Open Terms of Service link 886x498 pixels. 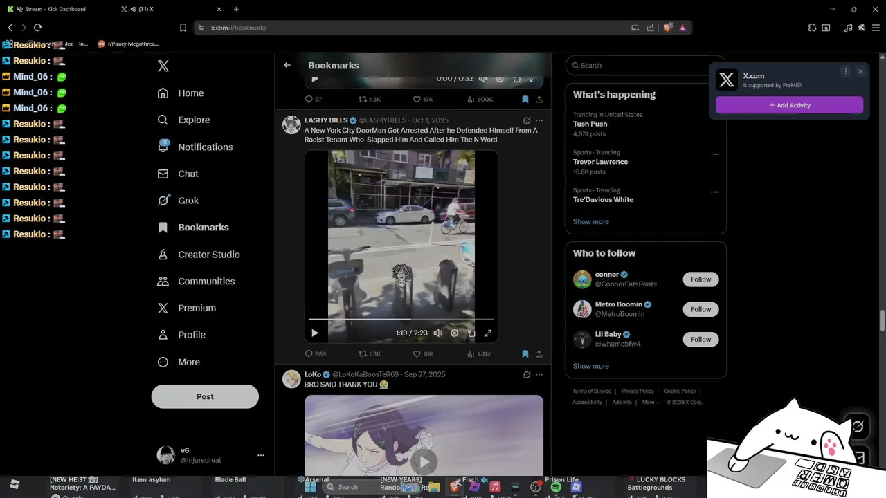click(592, 391)
